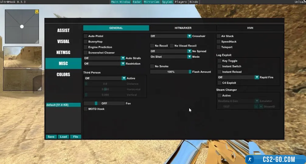Screen dimensions: 306x164
Task: Enable the C4 Exploit checkbox
Action: point(220,83)
